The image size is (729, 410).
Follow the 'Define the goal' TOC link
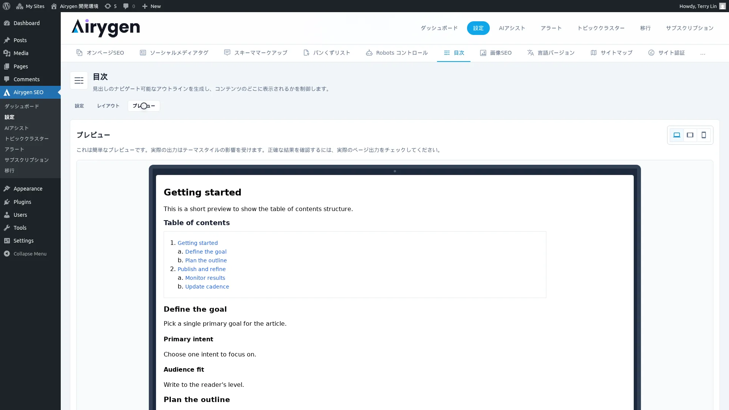[206, 252]
